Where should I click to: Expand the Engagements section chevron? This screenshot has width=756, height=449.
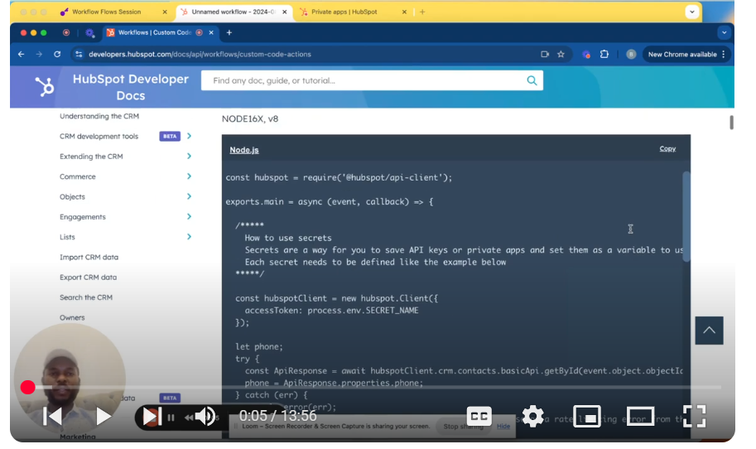click(x=189, y=216)
